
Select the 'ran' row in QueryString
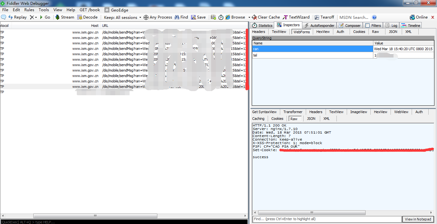pyautogui.click(x=343, y=49)
